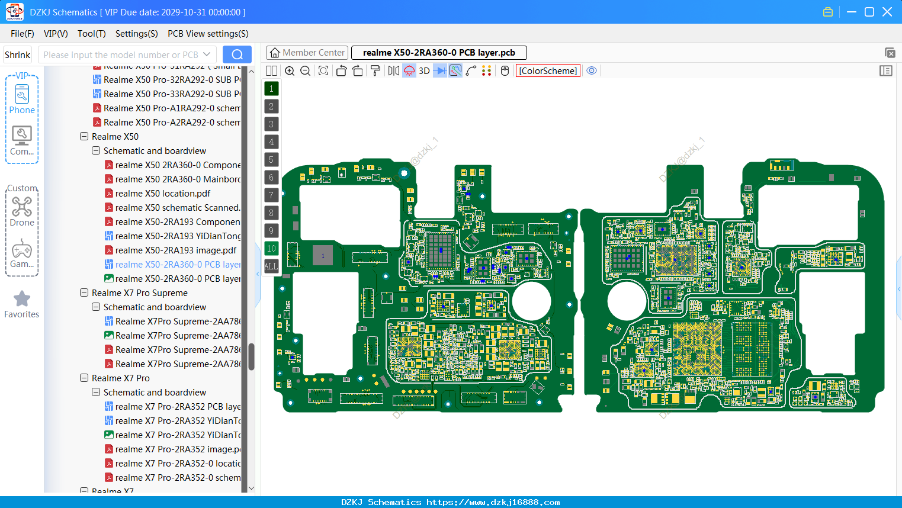Click the blue search button
This screenshot has height=508, width=902.
[x=237, y=54]
